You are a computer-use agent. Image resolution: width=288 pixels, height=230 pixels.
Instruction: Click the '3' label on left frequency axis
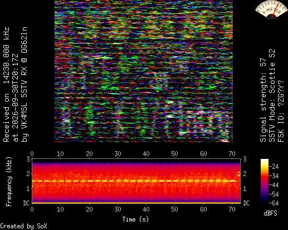coord(28,159)
